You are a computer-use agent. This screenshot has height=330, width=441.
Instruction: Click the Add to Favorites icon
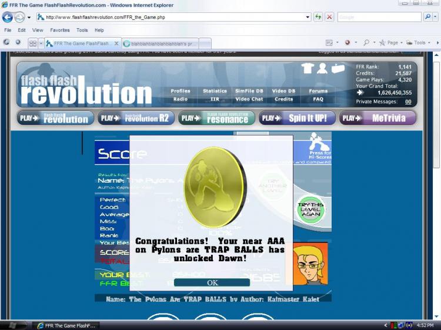(18, 42)
